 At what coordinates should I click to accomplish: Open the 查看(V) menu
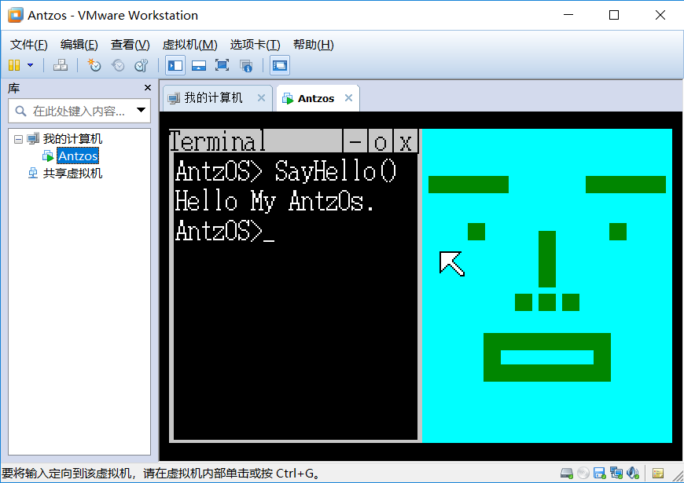click(x=130, y=45)
